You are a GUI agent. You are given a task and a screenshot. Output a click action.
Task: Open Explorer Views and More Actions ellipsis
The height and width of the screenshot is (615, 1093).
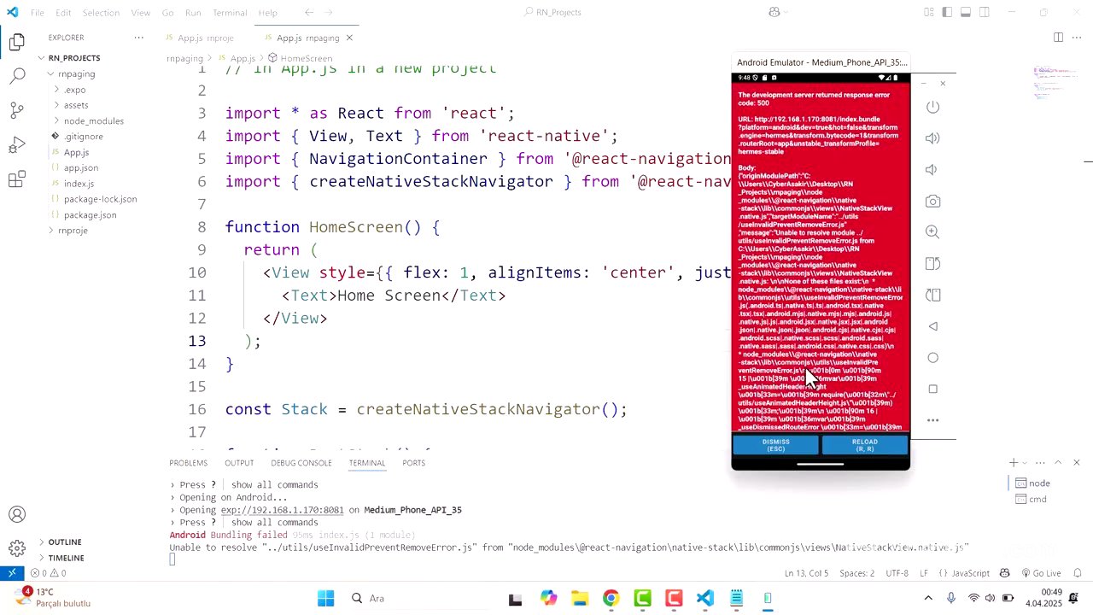click(139, 38)
